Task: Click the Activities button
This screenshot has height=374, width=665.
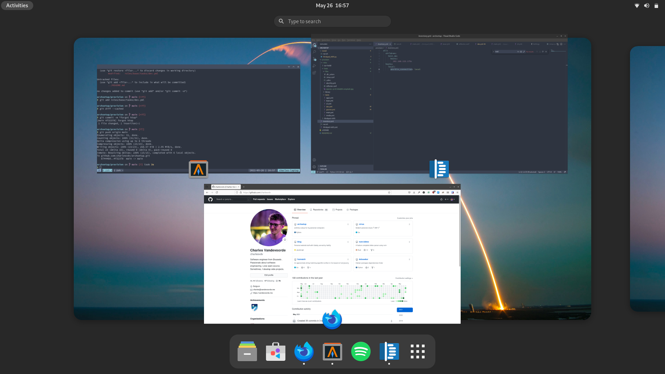Action: [x=17, y=6]
